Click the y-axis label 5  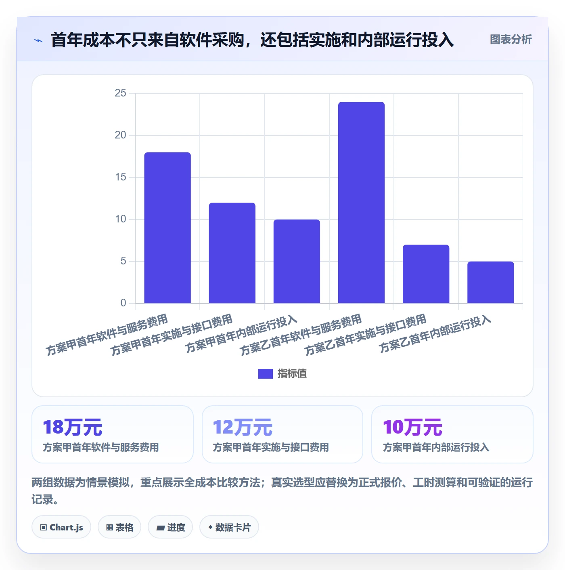(123, 261)
